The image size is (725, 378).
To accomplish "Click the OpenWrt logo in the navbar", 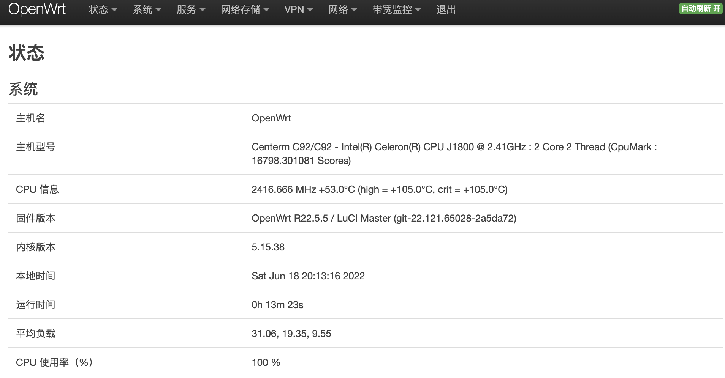I will click(37, 9).
